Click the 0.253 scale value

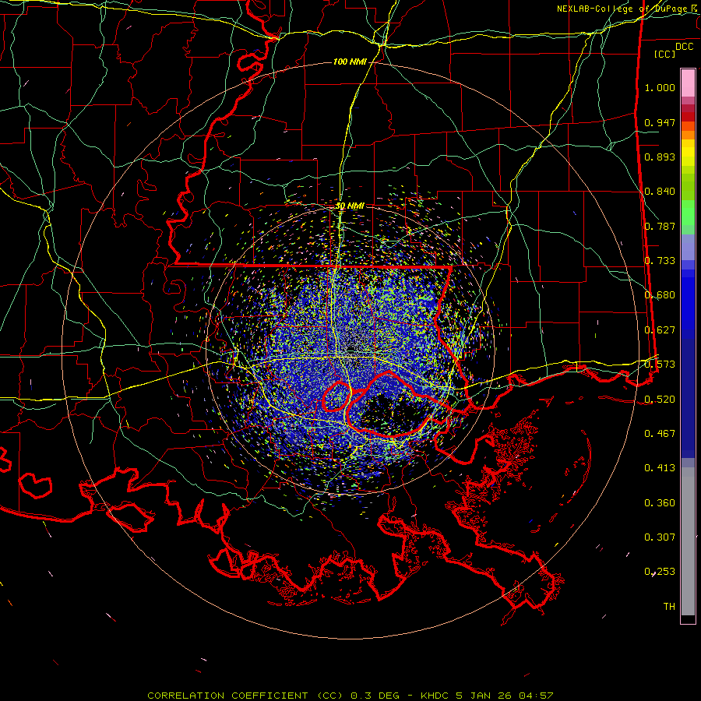click(x=660, y=572)
